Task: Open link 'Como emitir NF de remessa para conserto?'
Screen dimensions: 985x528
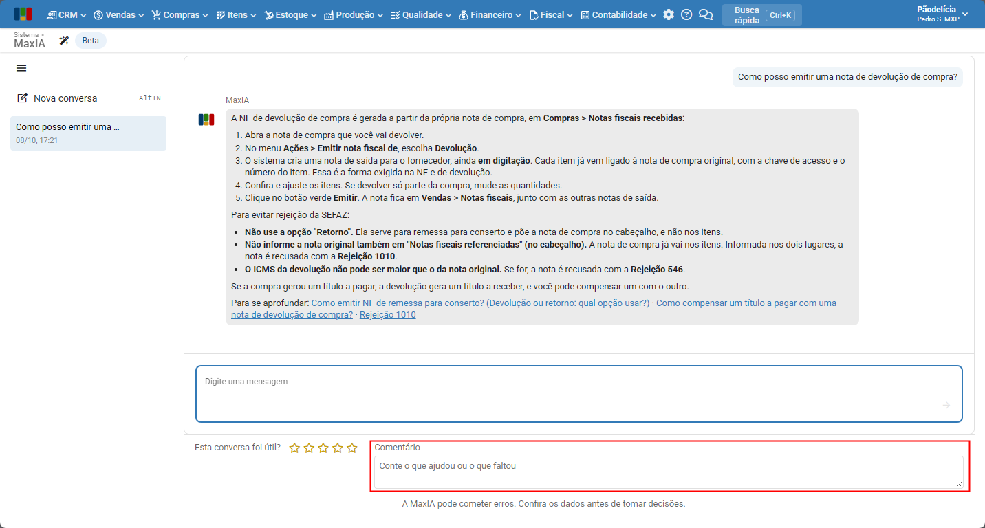Action: [x=480, y=303]
